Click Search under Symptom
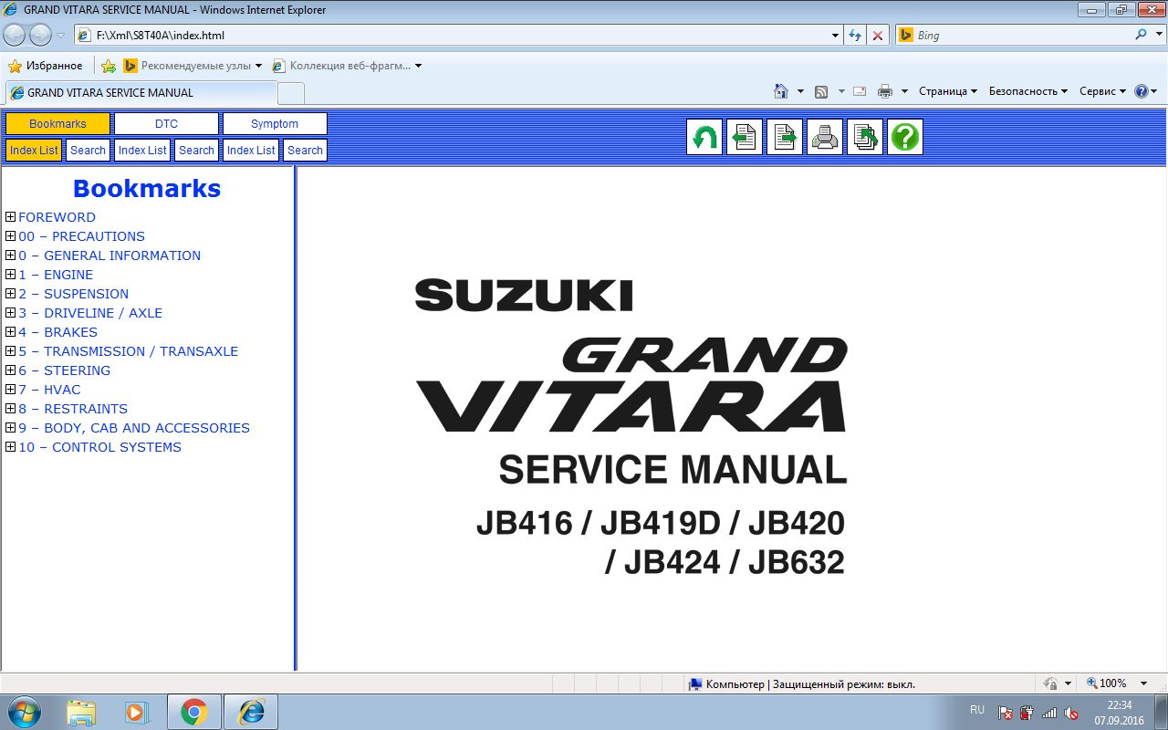1168x730 pixels. 305,151
